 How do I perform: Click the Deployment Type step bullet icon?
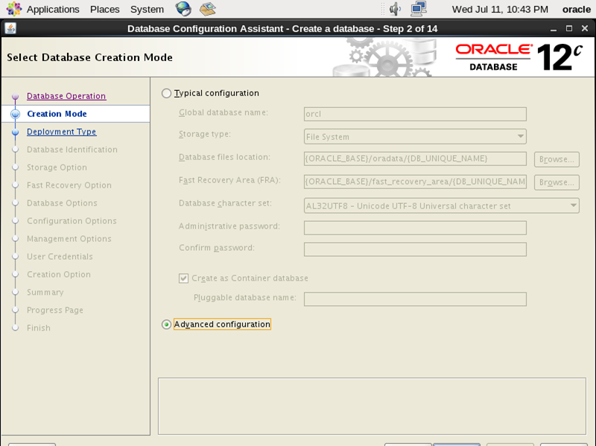pyautogui.click(x=15, y=133)
